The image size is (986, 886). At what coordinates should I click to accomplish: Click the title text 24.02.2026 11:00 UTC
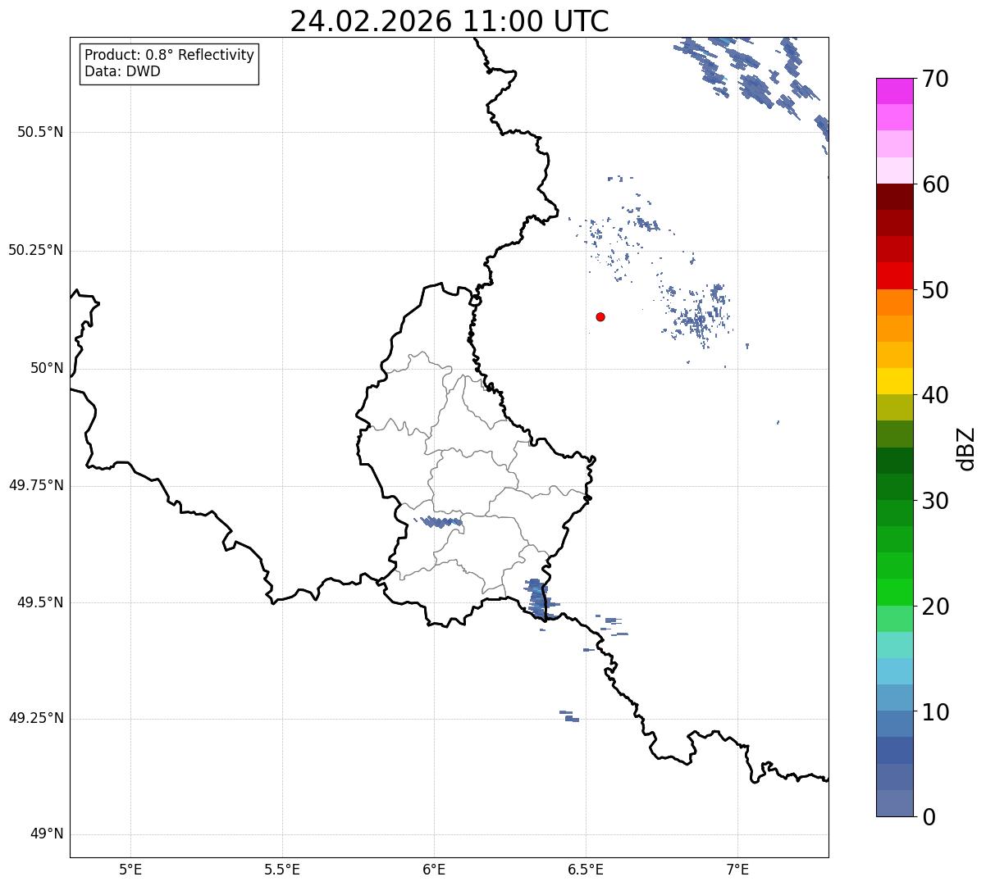coord(450,21)
